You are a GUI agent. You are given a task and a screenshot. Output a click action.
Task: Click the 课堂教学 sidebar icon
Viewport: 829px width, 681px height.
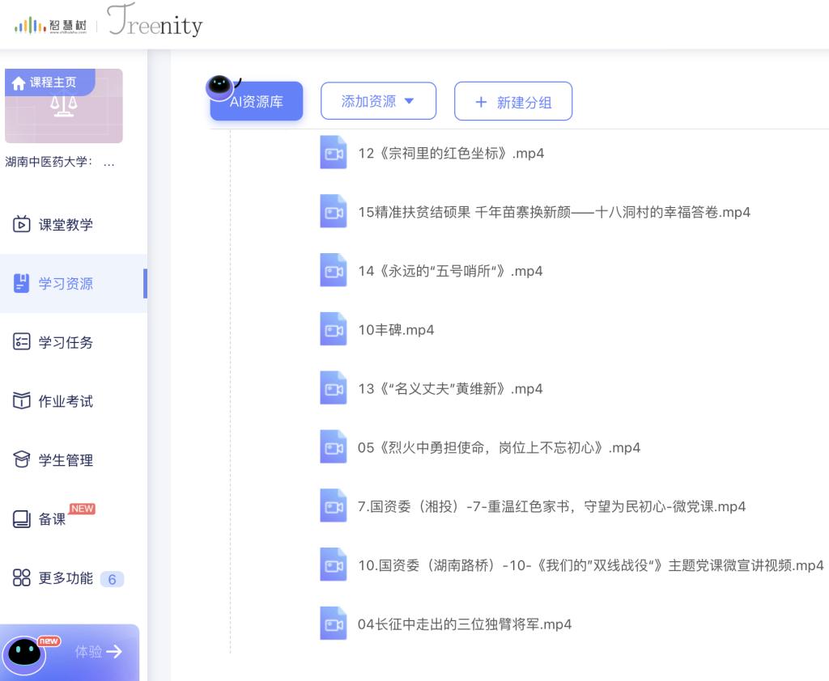22,225
